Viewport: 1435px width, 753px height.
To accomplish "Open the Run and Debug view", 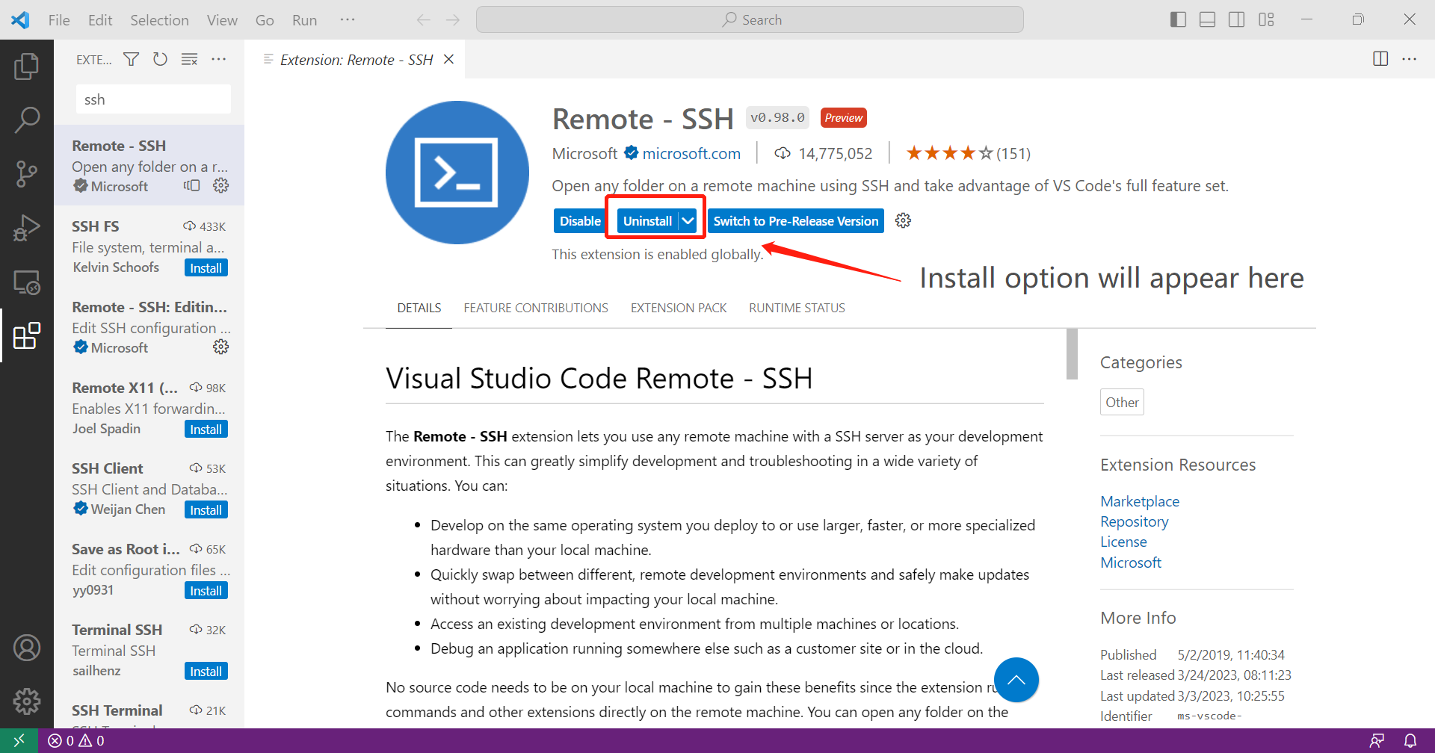I will pos(27,228).
